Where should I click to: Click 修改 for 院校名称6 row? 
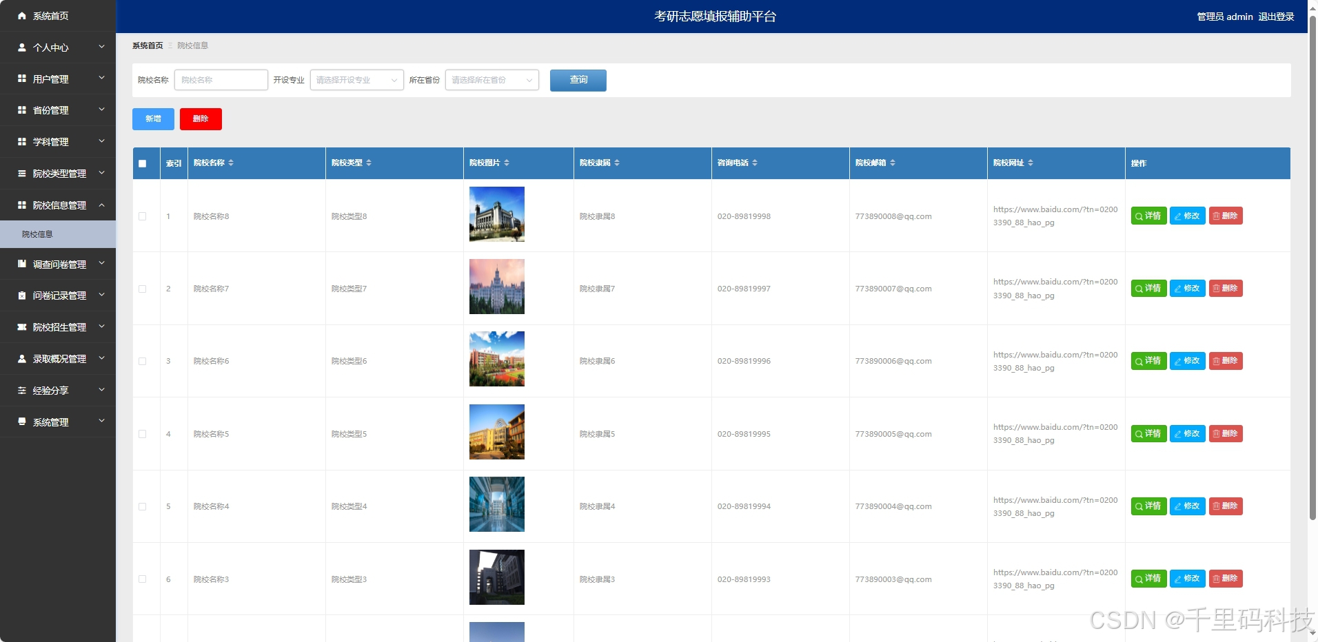(x=1187, y=361)
